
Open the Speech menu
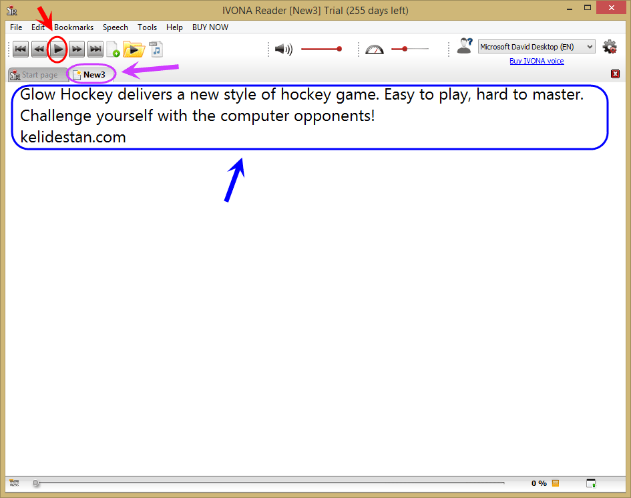(115, 27)
